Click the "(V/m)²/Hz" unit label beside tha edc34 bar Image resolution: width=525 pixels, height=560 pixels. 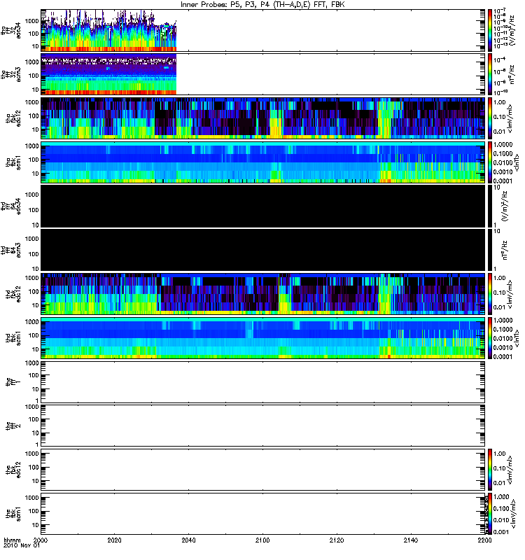point(512,30)
